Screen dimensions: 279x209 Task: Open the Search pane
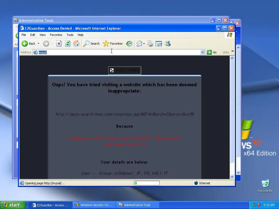pos(91,44)
